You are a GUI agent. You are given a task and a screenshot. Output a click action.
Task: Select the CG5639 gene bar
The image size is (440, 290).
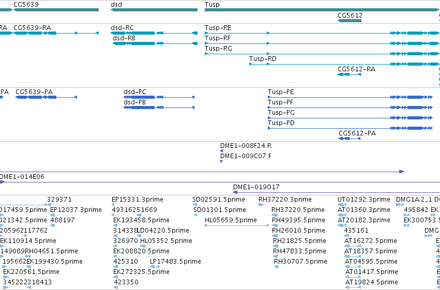pos(56,10)
